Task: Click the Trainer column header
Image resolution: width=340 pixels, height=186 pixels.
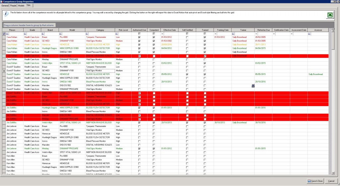Action: (x=243, y=30)
